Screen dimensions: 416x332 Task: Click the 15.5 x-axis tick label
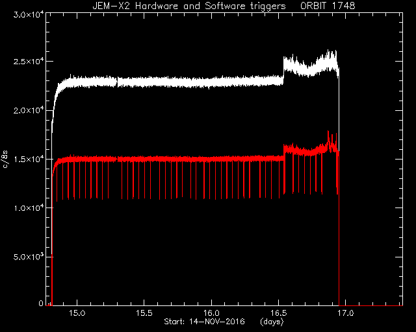point(144,313)
